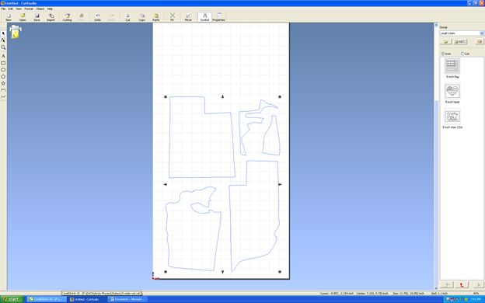This screenshot has height=303, width=485.
Task: Select the 8 inch heart symbol thumbnail
Action: click(452, 91)
